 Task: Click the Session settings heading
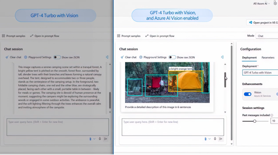tap(253, 108)
